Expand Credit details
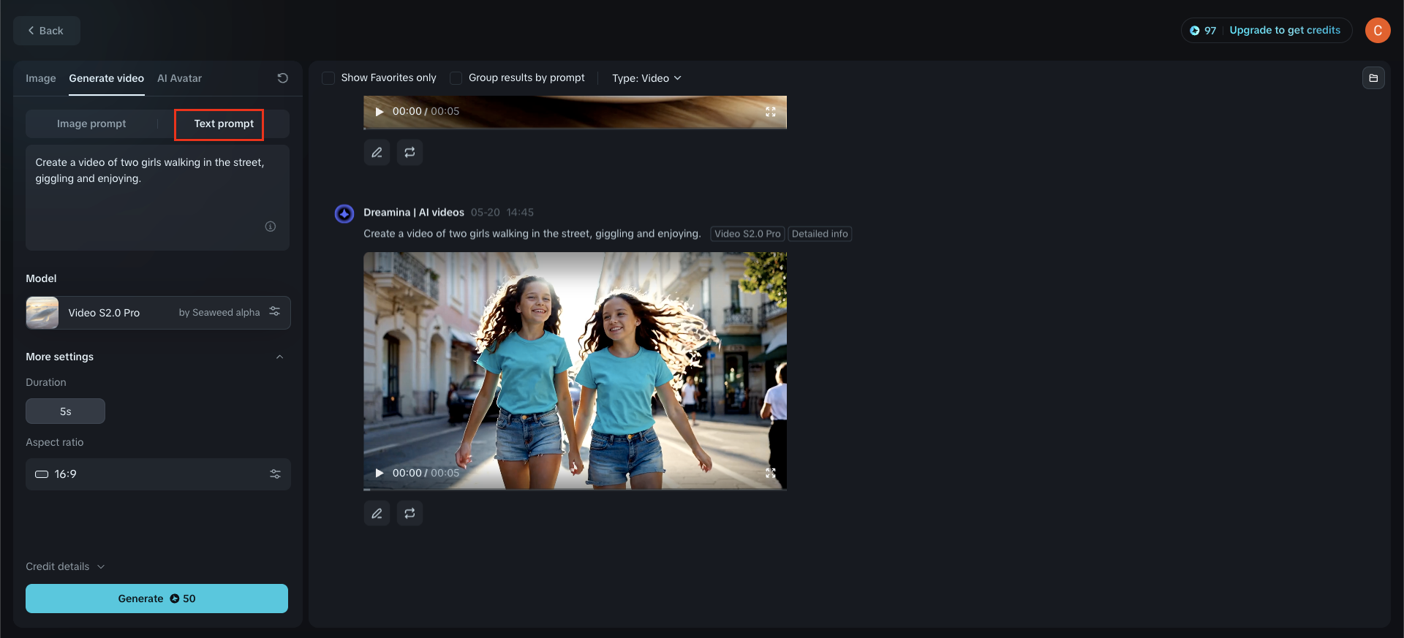 (65, 566)
